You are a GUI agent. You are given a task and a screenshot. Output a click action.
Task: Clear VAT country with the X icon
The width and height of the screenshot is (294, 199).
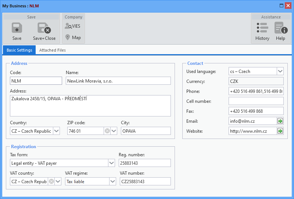pyautogui.click(x=51, y=181)
